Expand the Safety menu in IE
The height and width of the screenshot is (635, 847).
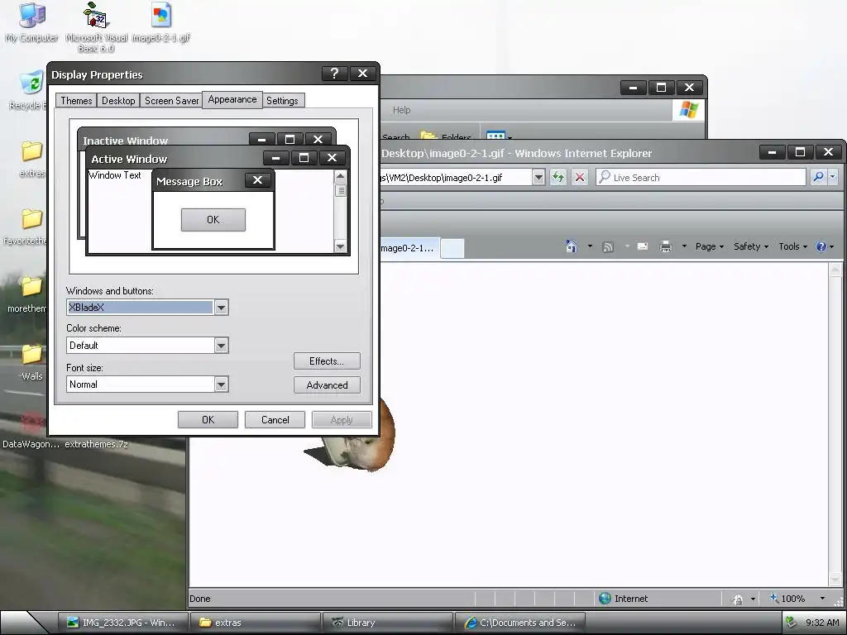click(751, 246)
